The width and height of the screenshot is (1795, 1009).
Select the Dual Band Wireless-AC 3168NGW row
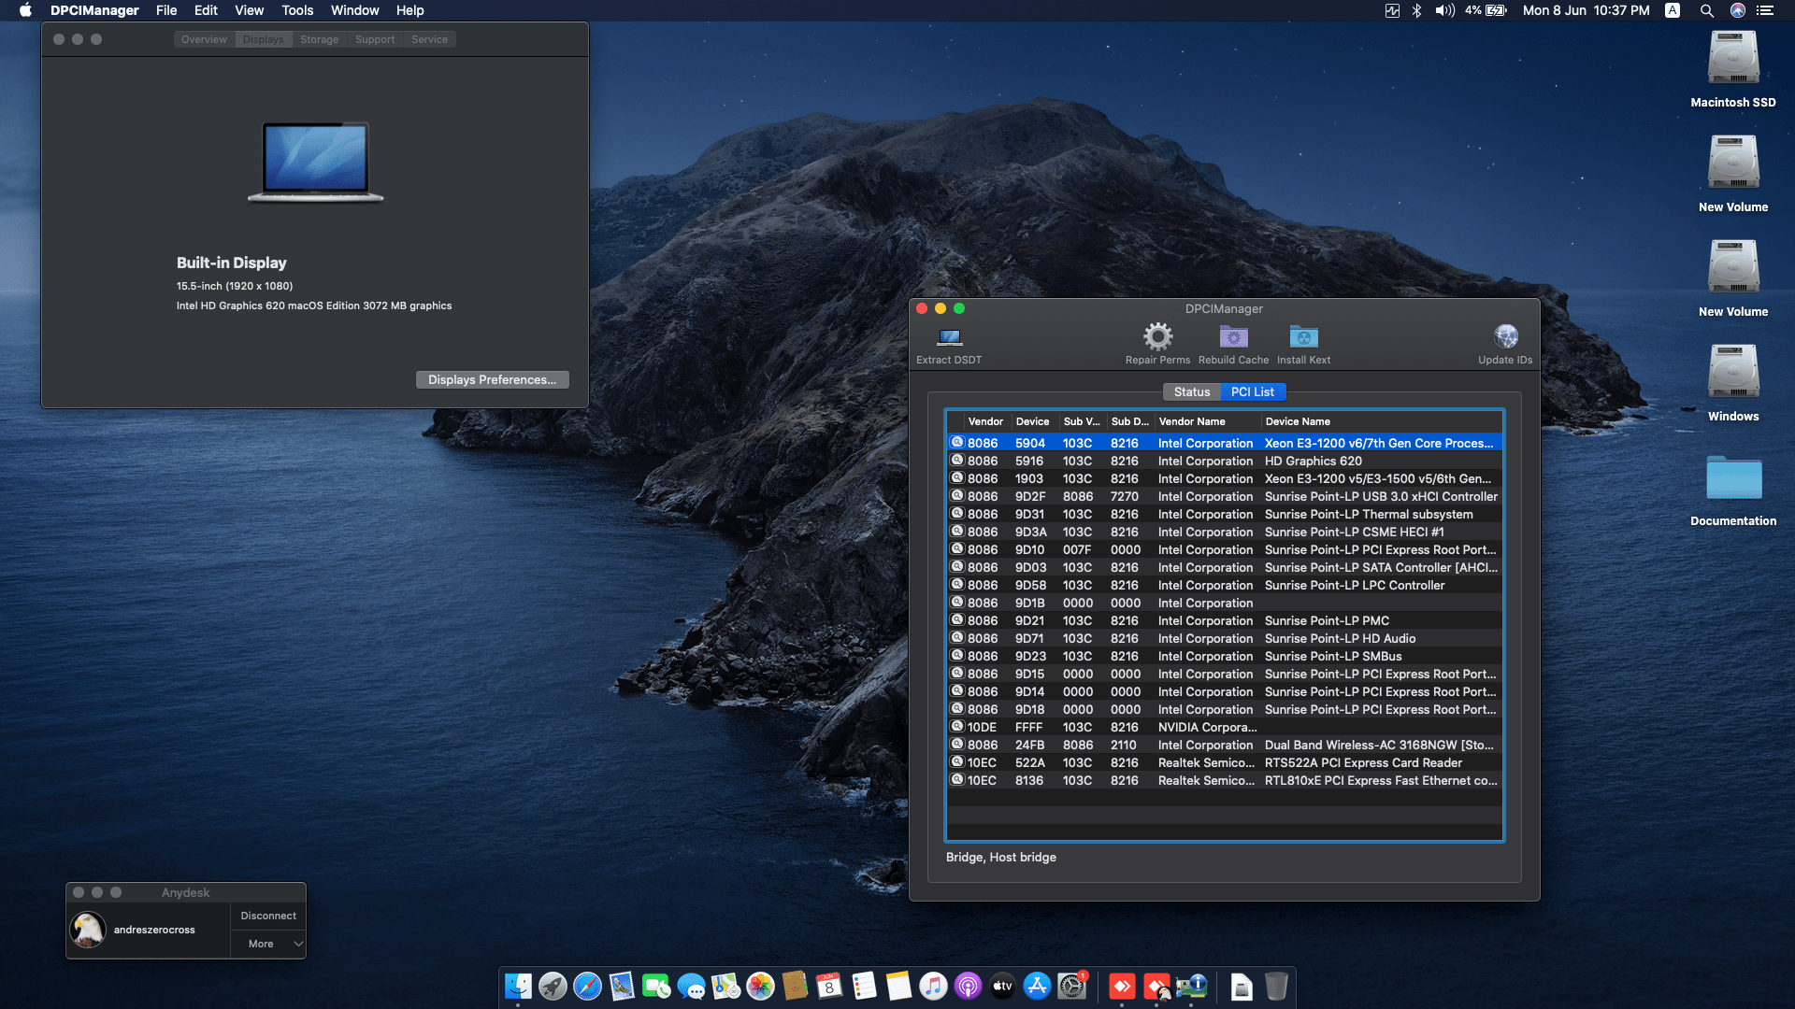coord(1225,745)
